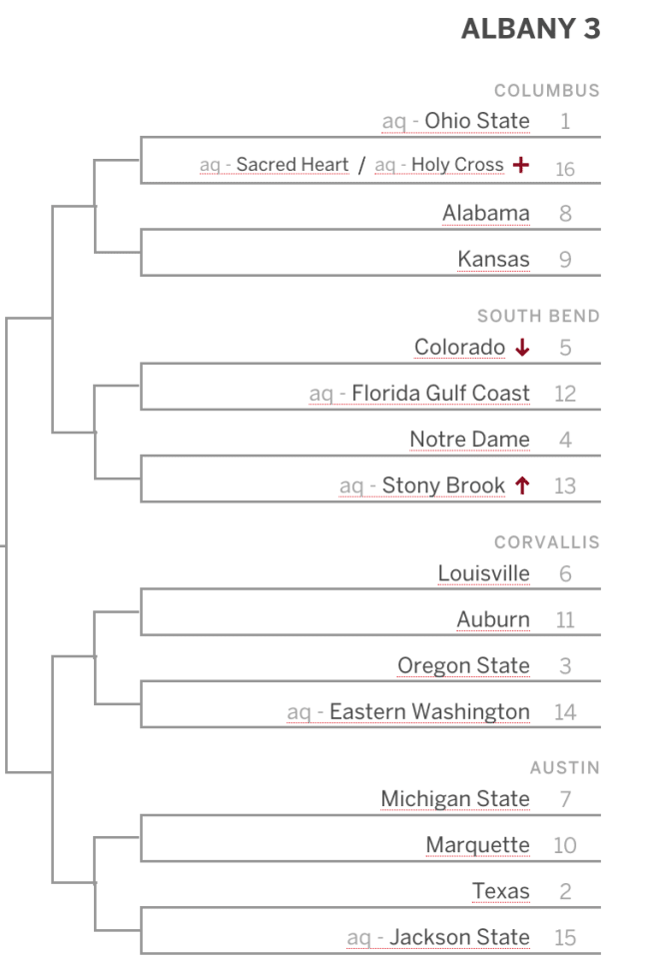This screenshot has height=977, width=659.
Task: Click the red up arrow next to Stony Brook
Action: tap(522, 486)
